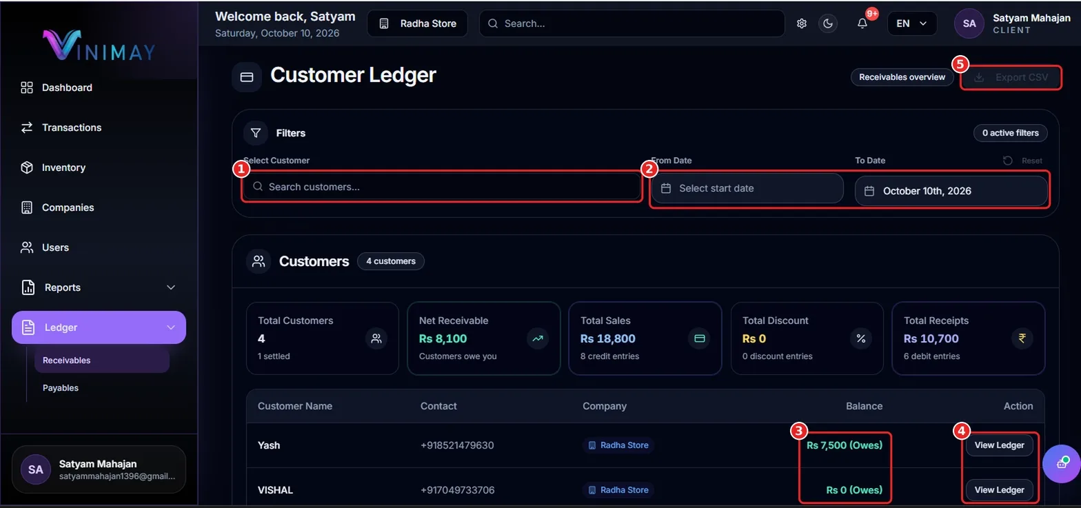
Task: Click Radha Store tag in VISHAL row
Action: pos(618,490)
